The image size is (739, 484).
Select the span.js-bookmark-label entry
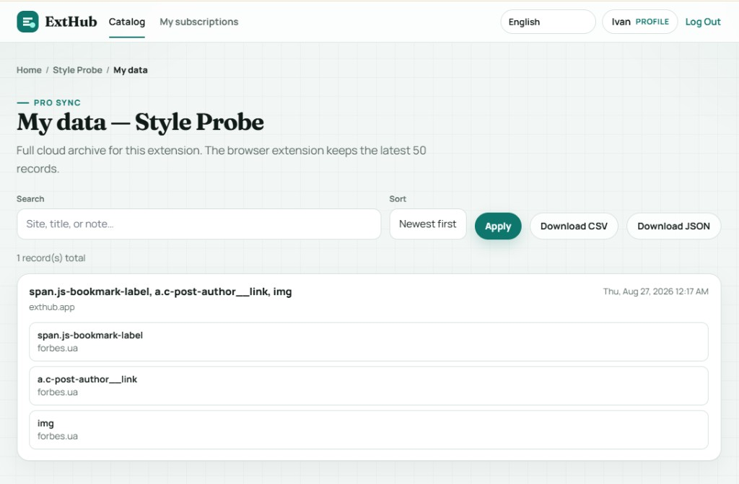click(369, 342)
